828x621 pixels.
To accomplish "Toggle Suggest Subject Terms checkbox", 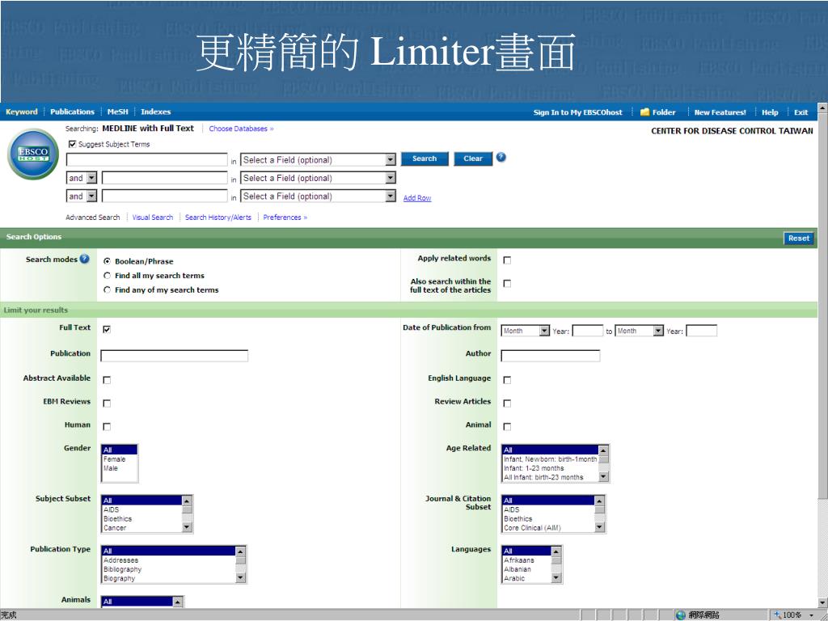I will pos(72,144).
